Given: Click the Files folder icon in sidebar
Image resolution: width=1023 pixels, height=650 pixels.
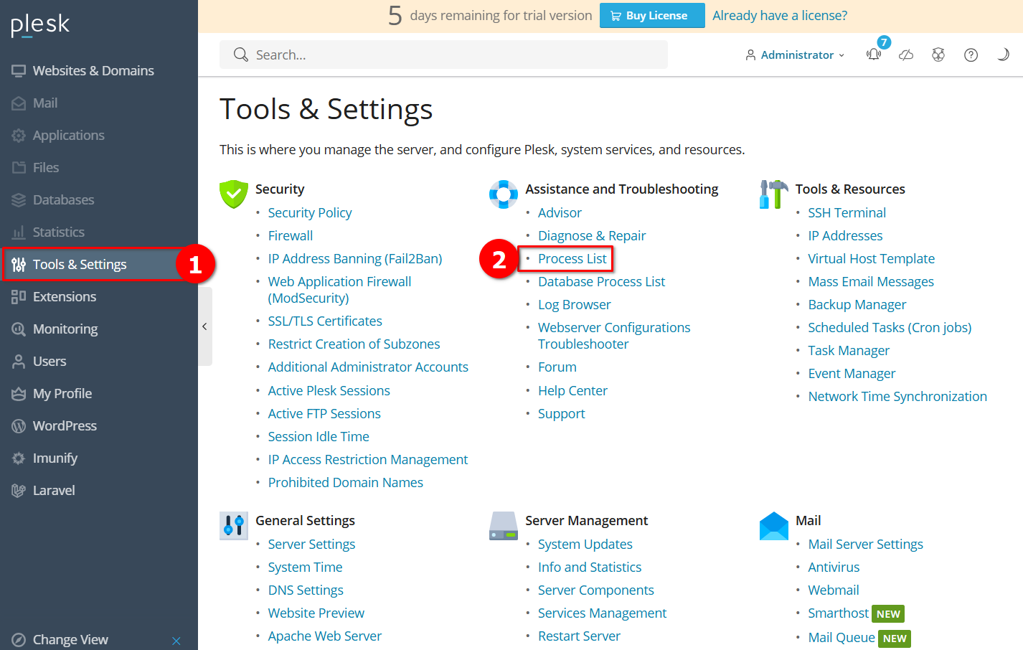Looking at the screenshot, I should 19,168.
